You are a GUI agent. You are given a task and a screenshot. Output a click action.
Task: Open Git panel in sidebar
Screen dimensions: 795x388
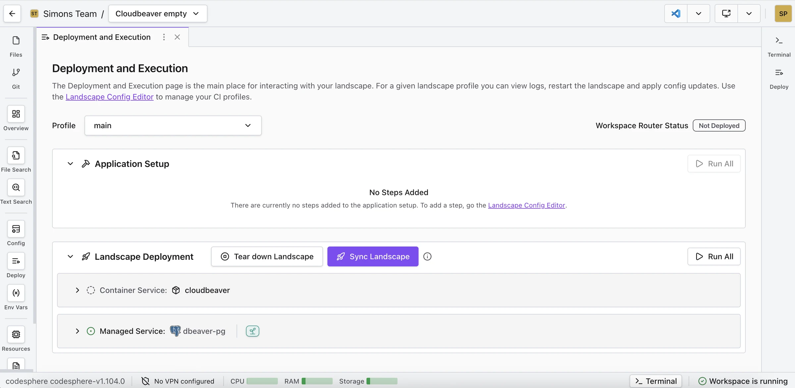[16, 78]
